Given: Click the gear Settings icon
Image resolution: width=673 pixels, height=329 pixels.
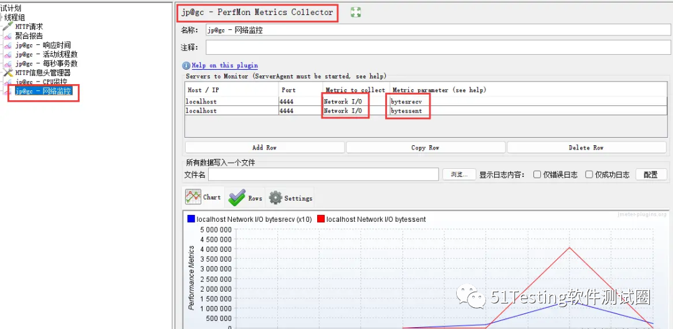Looking at the screenshot, I should [x=275, y=198].
